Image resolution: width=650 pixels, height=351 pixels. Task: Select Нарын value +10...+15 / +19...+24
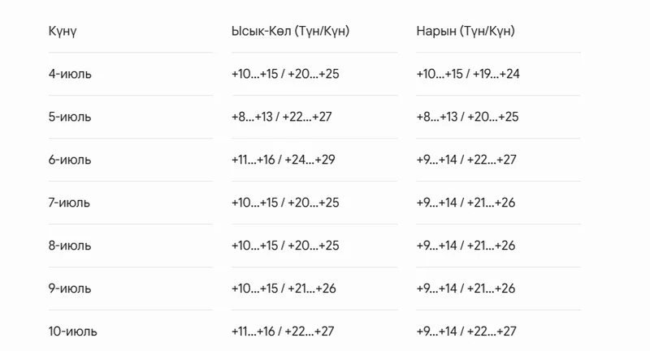click(468, 74)
